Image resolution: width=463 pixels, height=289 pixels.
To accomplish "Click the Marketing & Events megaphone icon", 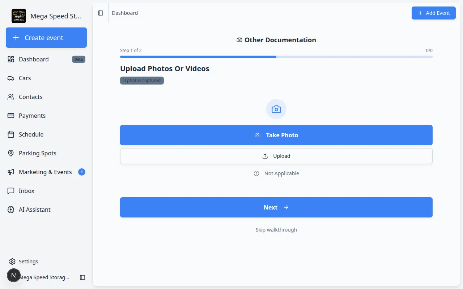I will pyautogui.click(x=11, y=172).
